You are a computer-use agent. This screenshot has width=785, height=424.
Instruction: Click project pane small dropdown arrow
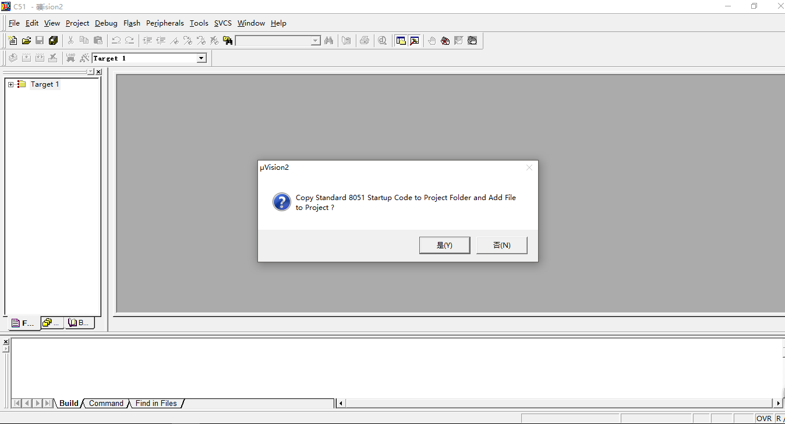(90, 72)
